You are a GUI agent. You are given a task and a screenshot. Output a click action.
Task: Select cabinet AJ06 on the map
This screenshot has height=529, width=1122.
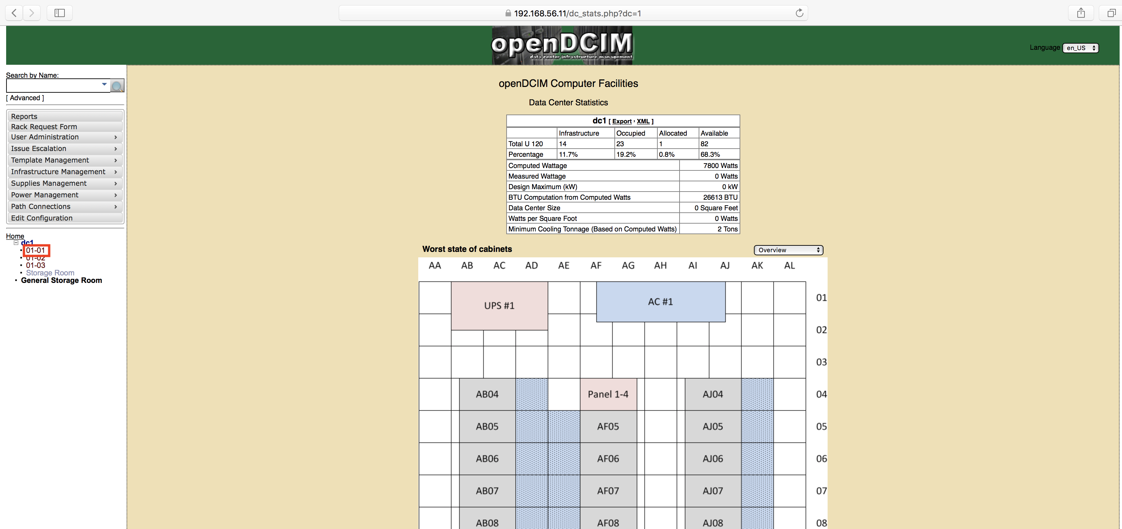click(713, 458)
